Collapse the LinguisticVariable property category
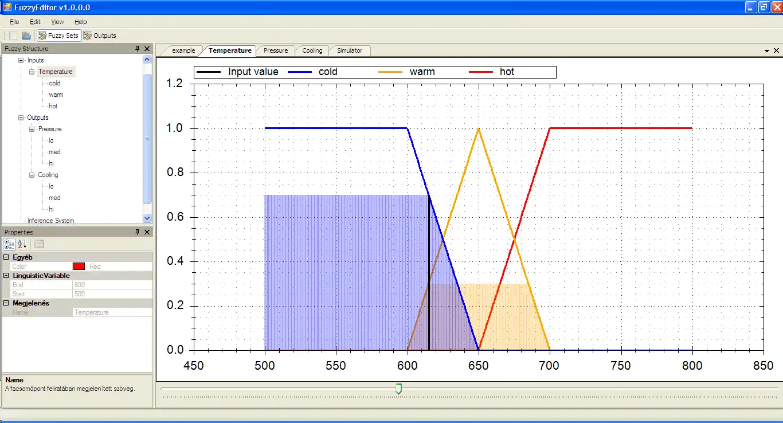 [x=6, y=276]
